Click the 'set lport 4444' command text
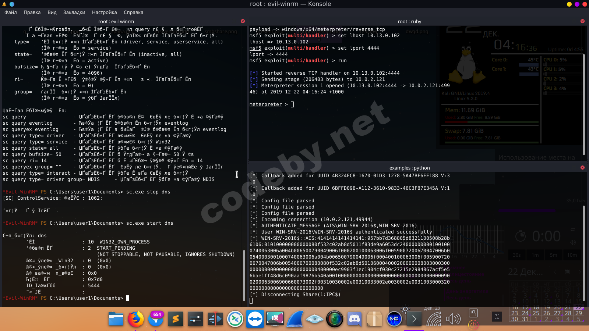Screen dimensions: 589x331 [x=359, y=48]
